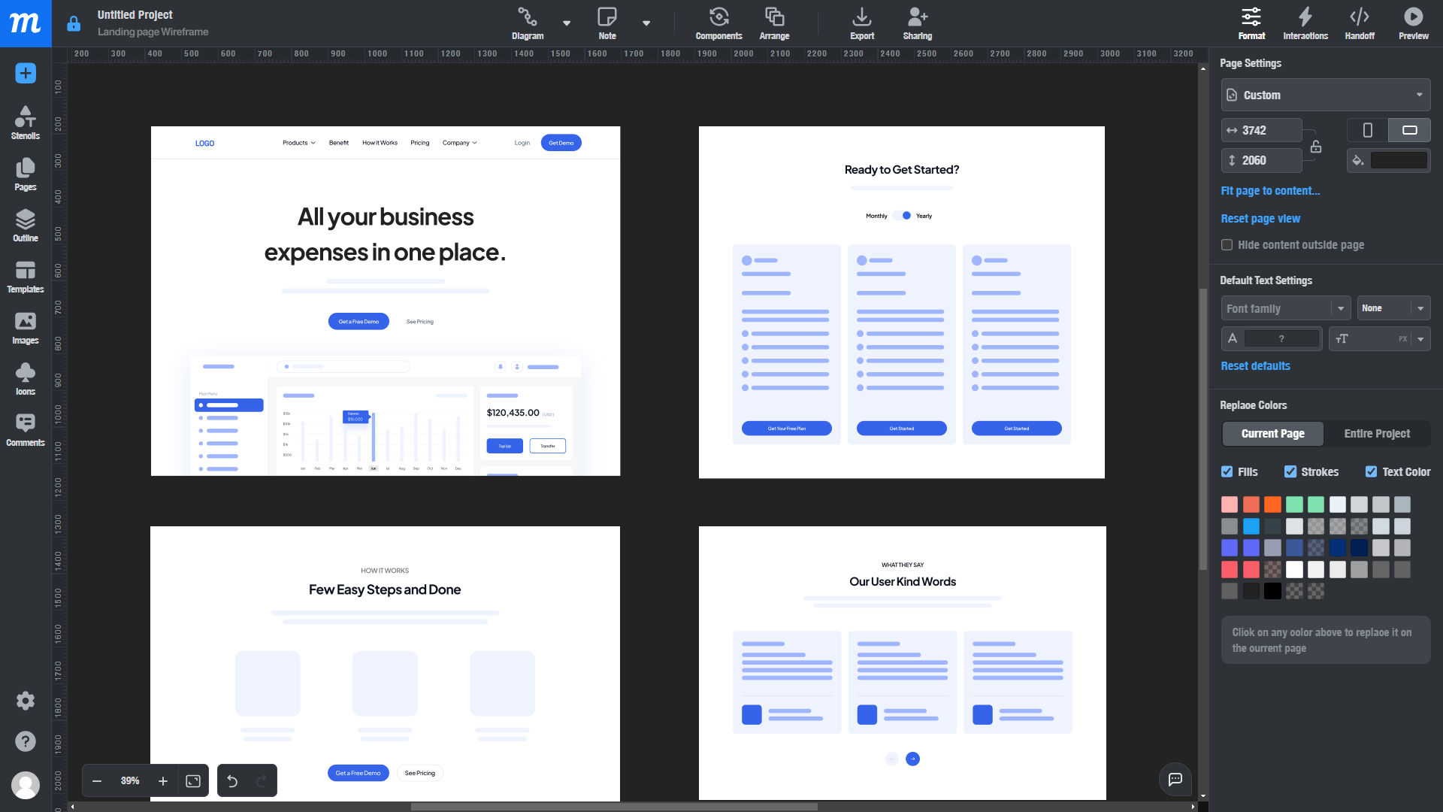
Task: Click the horizontal canvas scrollbar thumb
Action: coord(614,807)
